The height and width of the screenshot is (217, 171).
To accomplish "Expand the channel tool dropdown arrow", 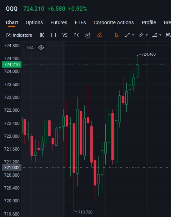I will pos(147,35).
